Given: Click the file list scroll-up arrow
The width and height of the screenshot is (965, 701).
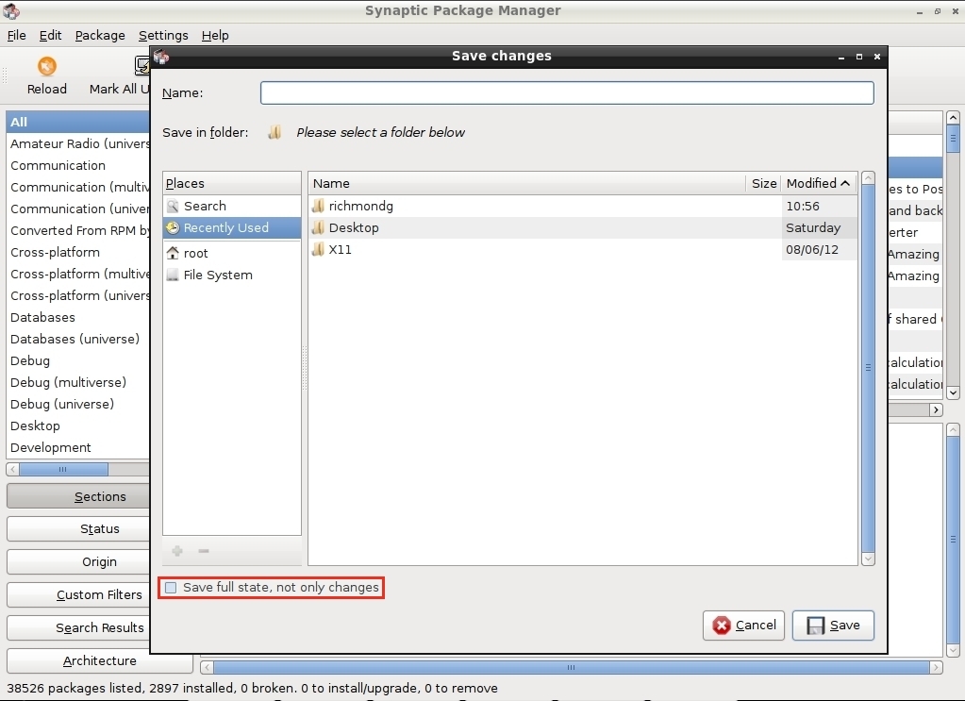Looking at the screenshot, I should [869, 178].
